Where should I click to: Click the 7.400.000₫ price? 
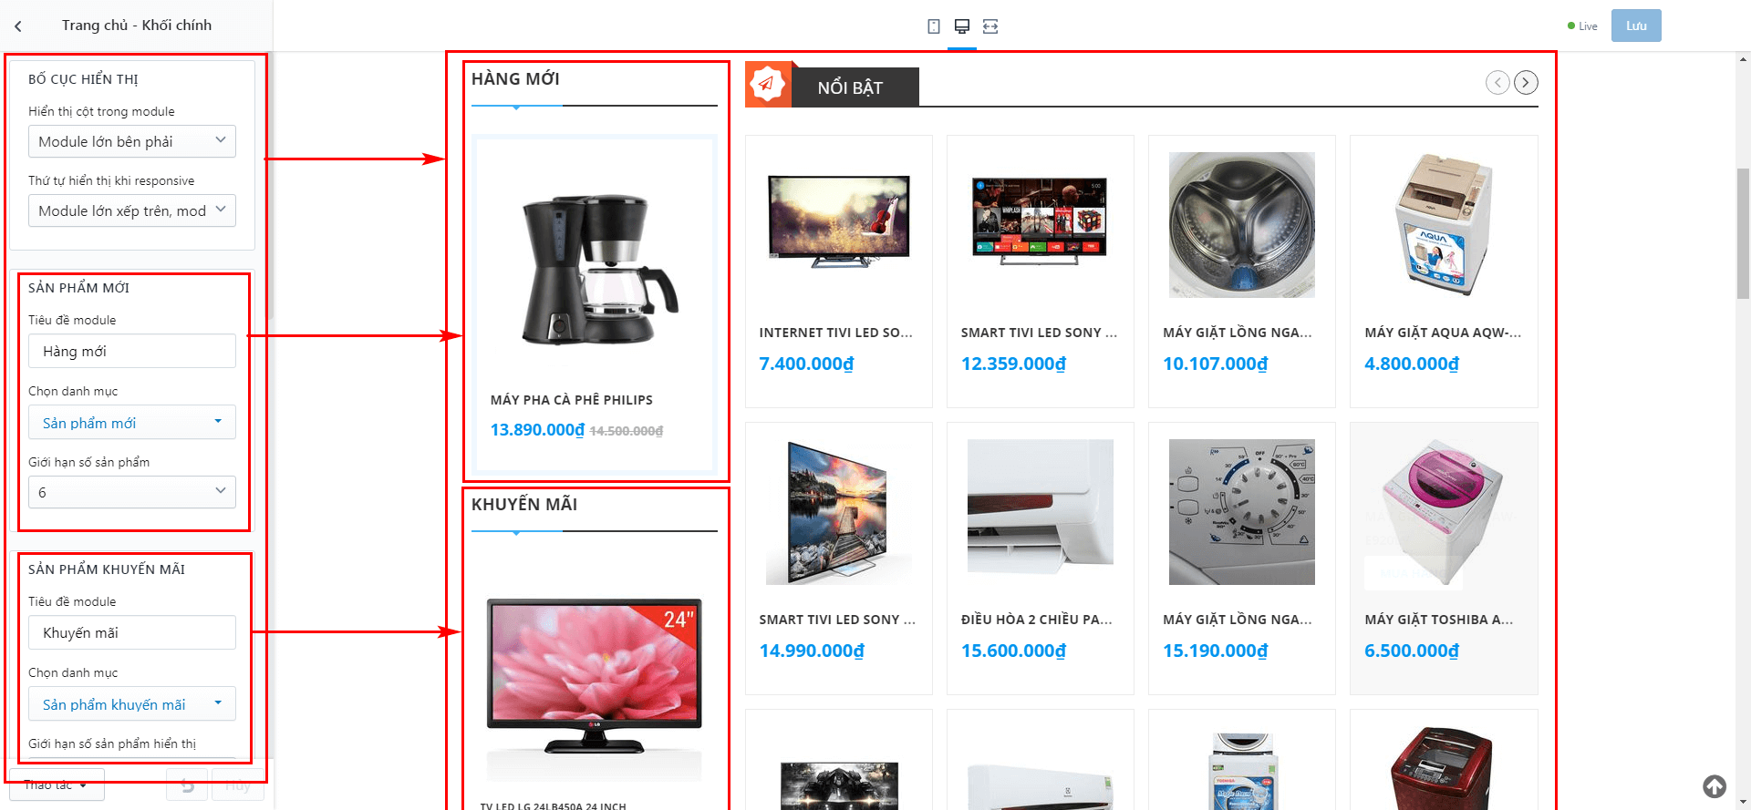(x=806, y=364)
